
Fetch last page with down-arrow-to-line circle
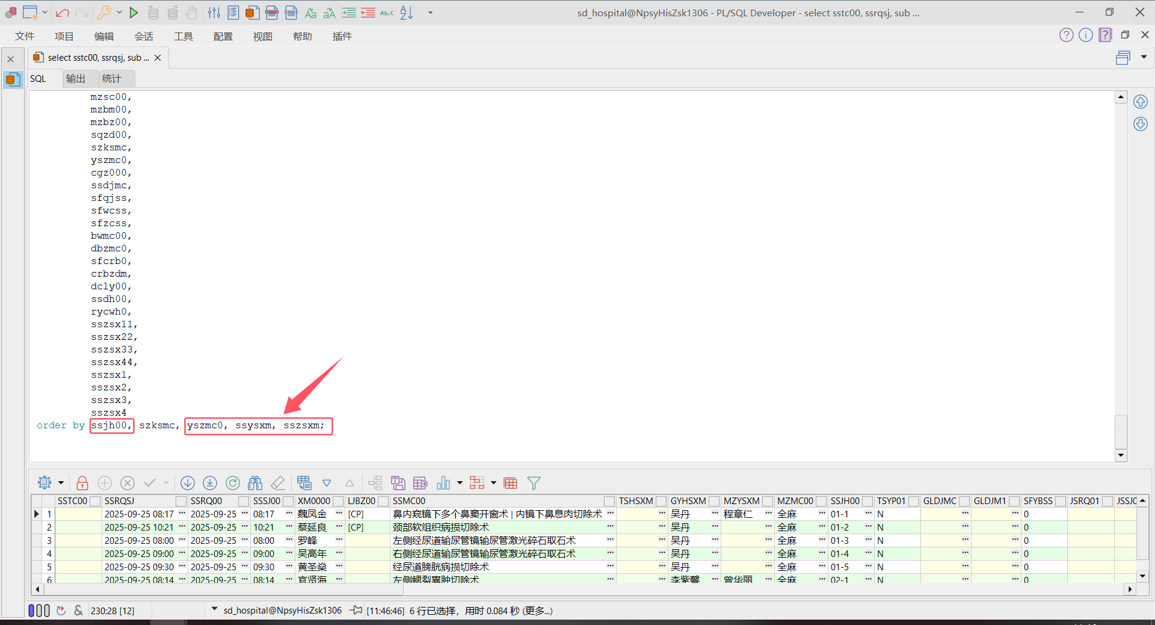210,483
